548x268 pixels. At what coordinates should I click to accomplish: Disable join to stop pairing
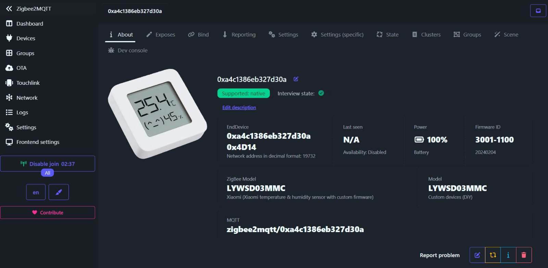coord(48,164)
